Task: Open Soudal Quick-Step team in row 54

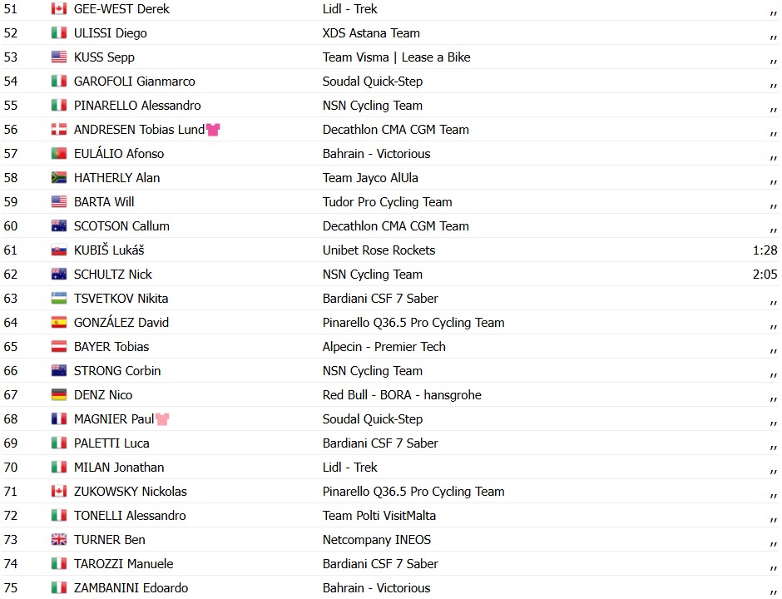Action: click(x=373, y=82)
